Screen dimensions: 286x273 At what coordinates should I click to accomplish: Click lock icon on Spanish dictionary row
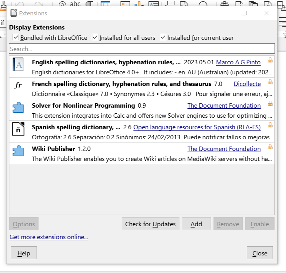pyautogui.click(x=270, y=125)
